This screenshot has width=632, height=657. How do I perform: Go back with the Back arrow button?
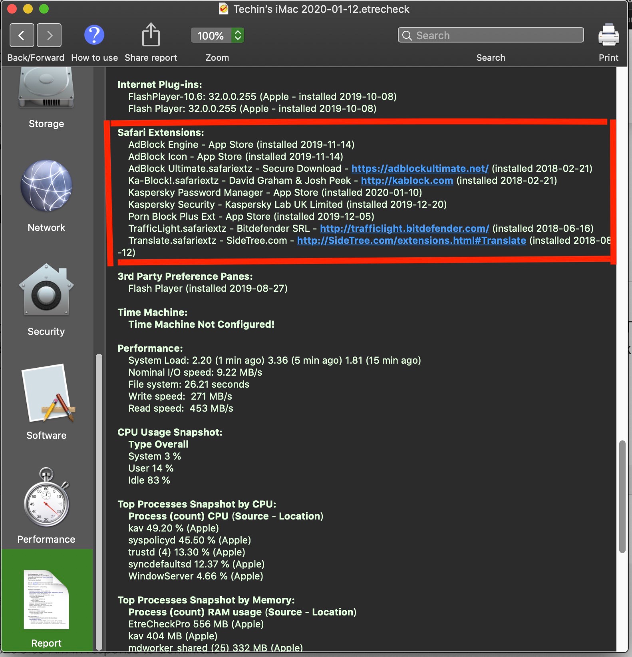click(22, 35)
